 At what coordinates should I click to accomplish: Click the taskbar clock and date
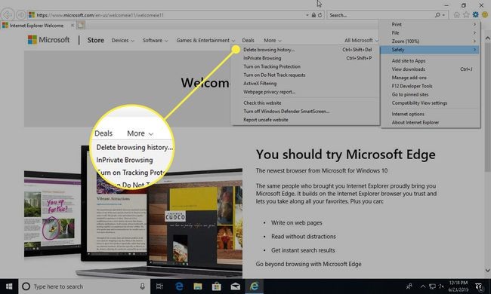click(459, 286)
